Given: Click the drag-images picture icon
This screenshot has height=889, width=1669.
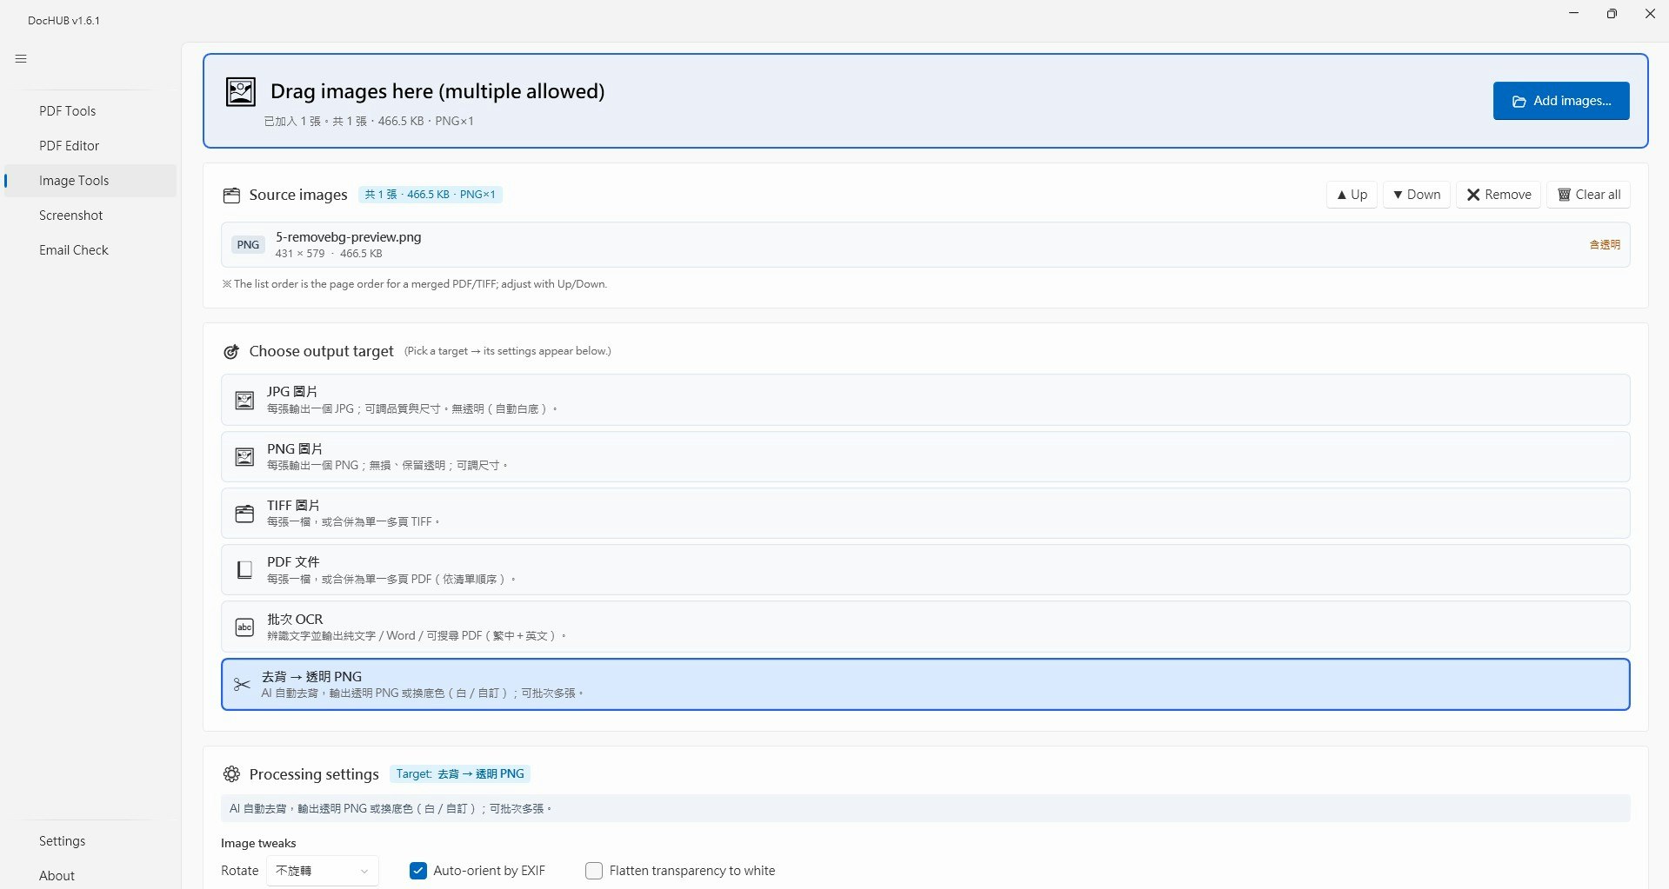Looking at the screenshot, I should (x=241, y=91).
